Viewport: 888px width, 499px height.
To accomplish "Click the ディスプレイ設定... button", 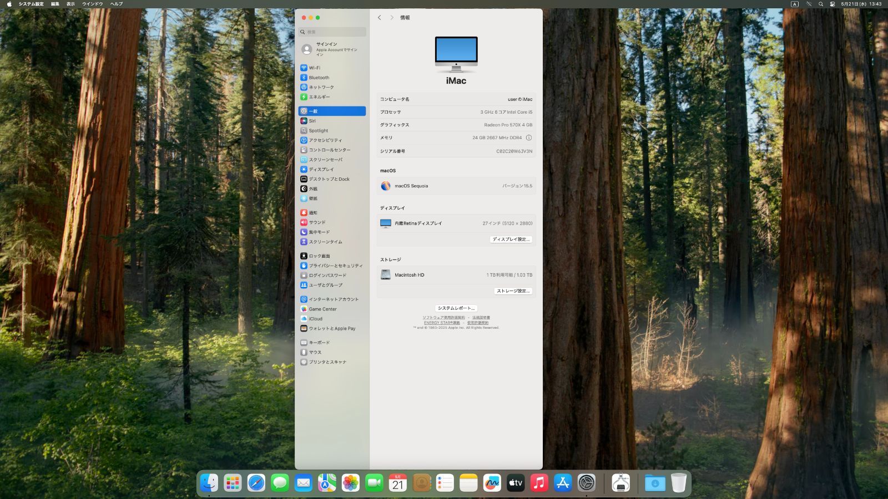I will (511, 240).
